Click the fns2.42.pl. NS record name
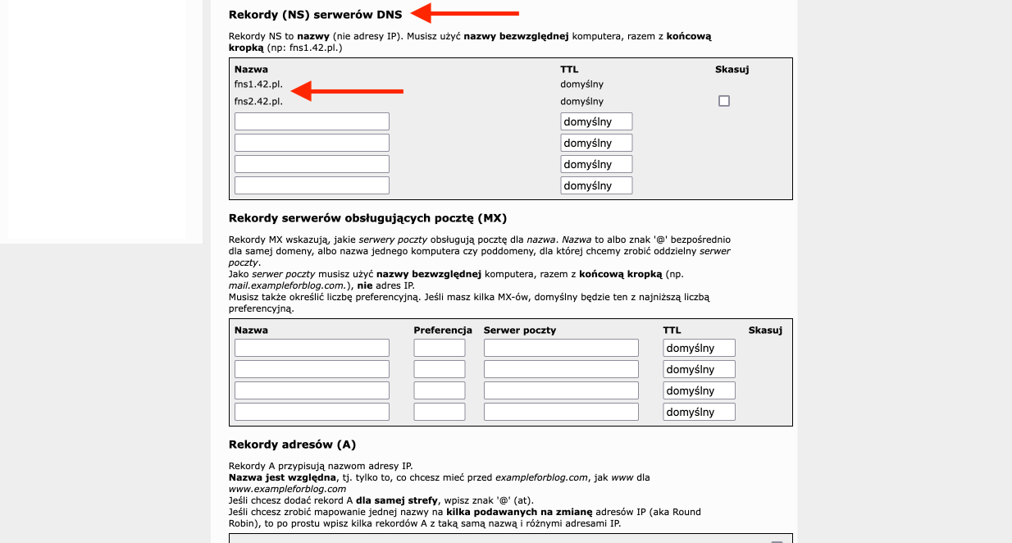The width and height of the screenshot is (1012, 543). point(258,102)
